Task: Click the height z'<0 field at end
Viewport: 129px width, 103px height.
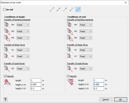Action: click(99, 88)
